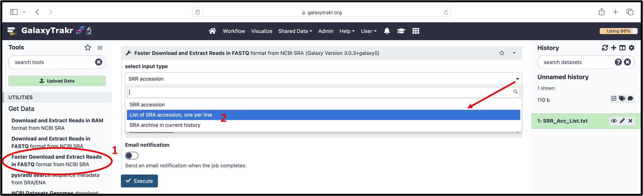Open notifications bell icon

387,31
